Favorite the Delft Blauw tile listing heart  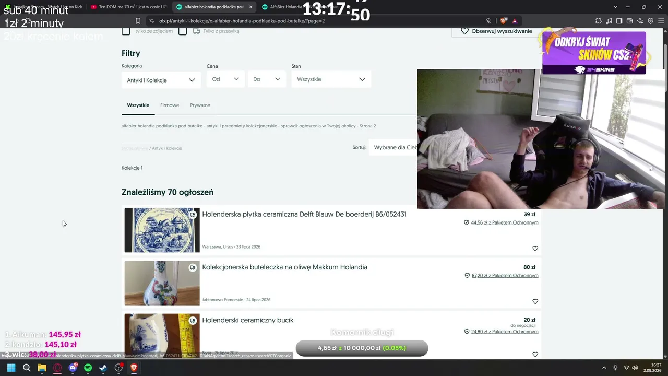(x=535, y=249)
